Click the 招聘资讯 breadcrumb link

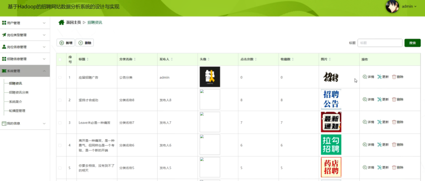click(x=95, y=23)
